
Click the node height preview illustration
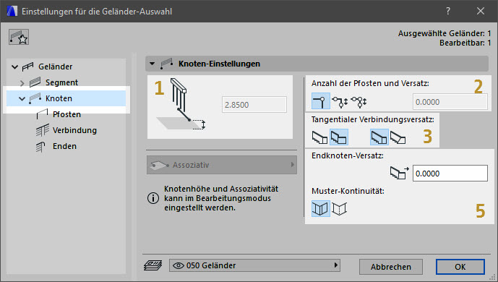point(181,104)
